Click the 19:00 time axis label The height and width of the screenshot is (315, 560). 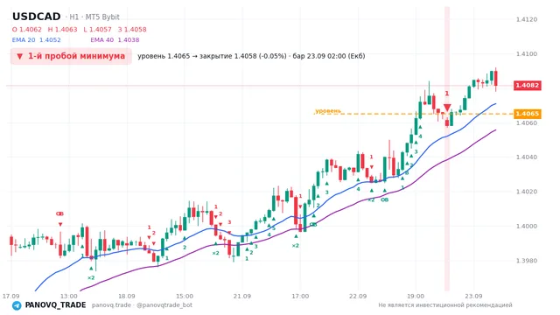coord(416,296)
